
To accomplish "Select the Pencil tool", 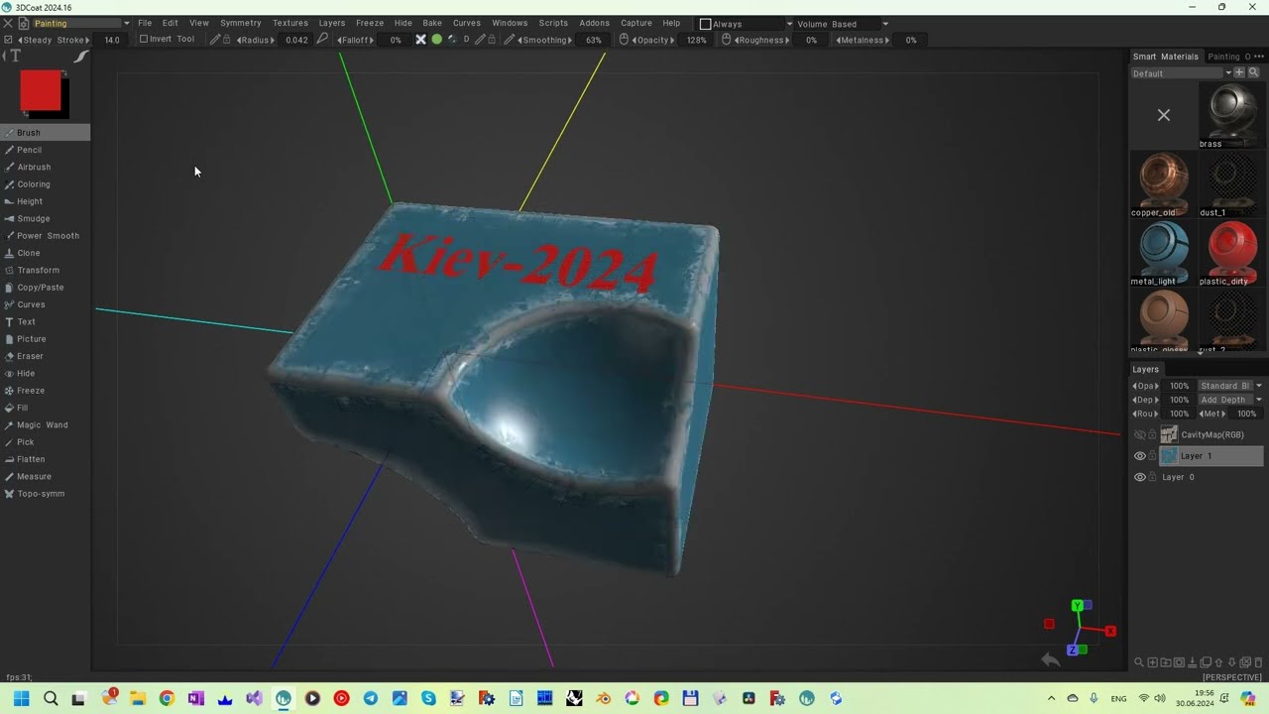I will [x=45, y=150].
